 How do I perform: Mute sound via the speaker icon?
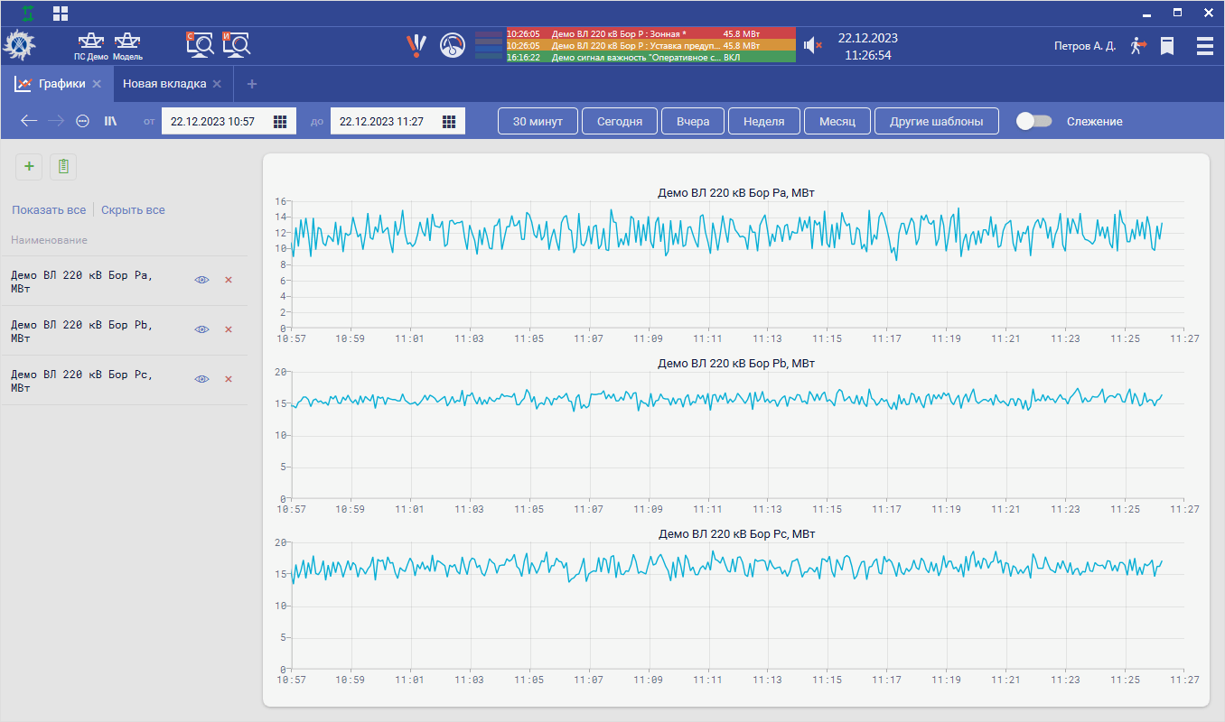[811, 45]
